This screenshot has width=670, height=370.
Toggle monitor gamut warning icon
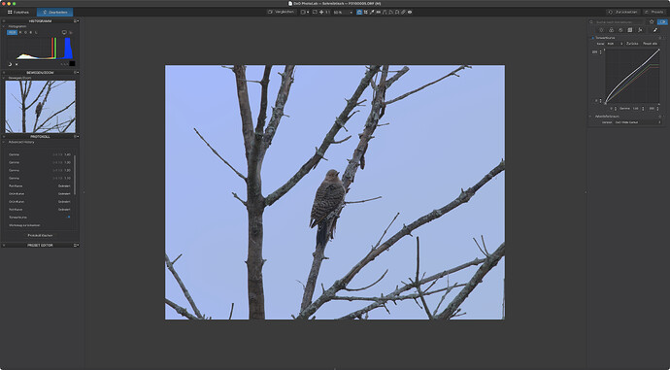[64, 32]
